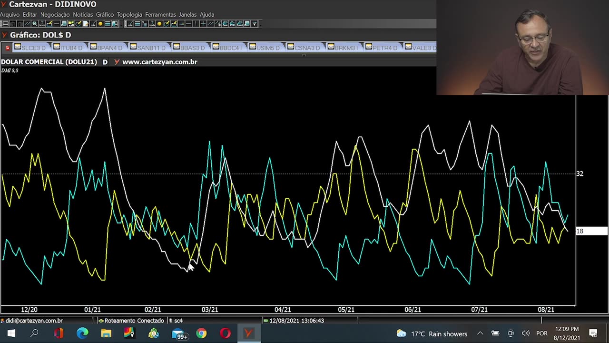Click the 08/21 date label on the time axis
609x343 pixels.
546,310
